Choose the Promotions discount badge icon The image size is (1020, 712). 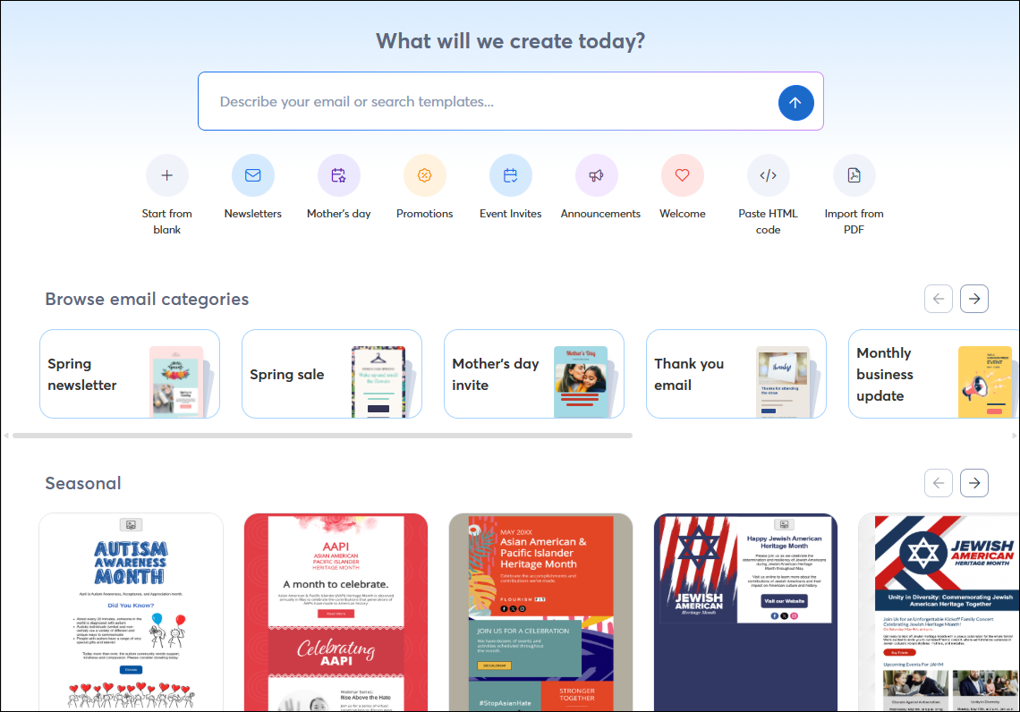pos(425,175)
